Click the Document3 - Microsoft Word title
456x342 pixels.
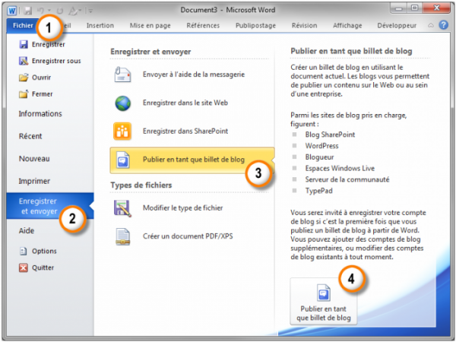coord(228,10)
